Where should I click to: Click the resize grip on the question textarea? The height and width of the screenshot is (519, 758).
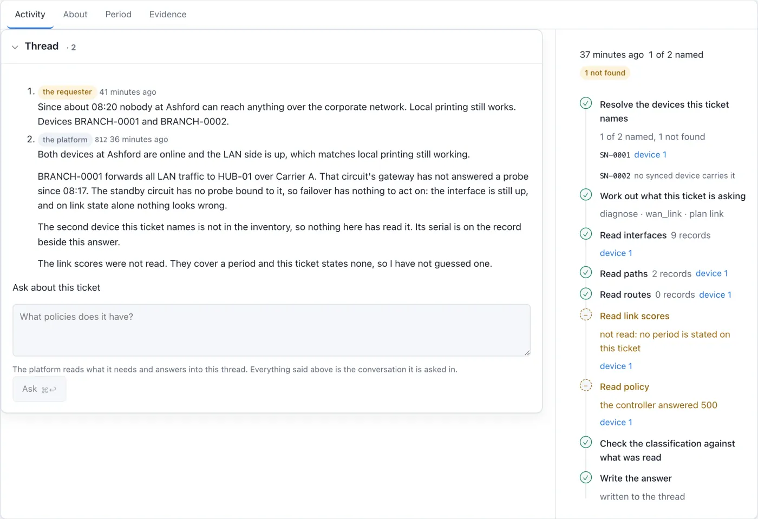[x=527, y=353]
